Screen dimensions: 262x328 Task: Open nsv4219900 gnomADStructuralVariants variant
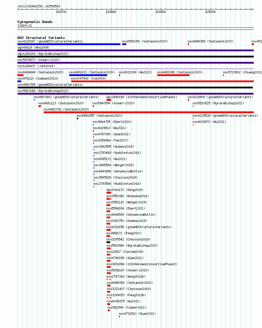[x=220, y=97]
